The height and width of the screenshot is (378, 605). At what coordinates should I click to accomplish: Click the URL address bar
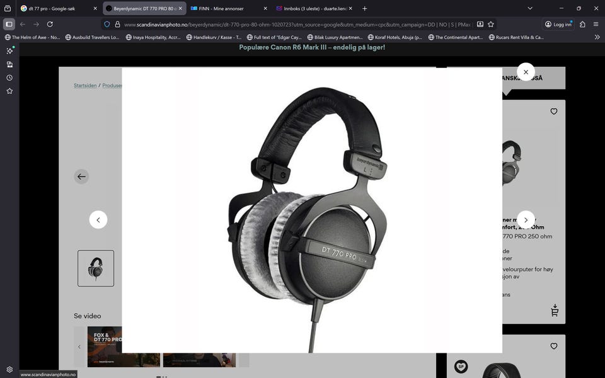297,25
